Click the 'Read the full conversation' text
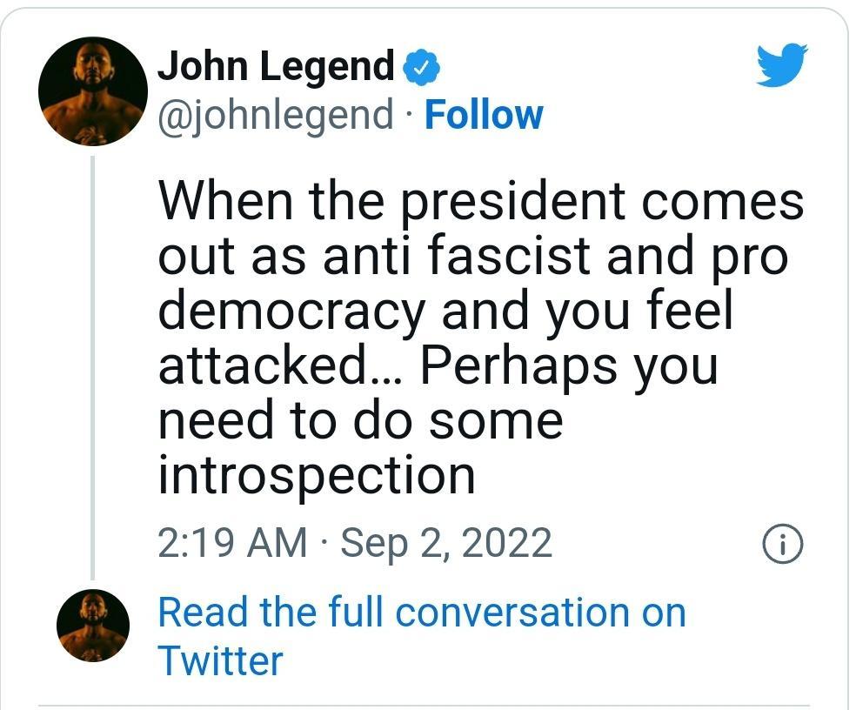The width and height of the screenshot is (856, 710). [420, 613]
